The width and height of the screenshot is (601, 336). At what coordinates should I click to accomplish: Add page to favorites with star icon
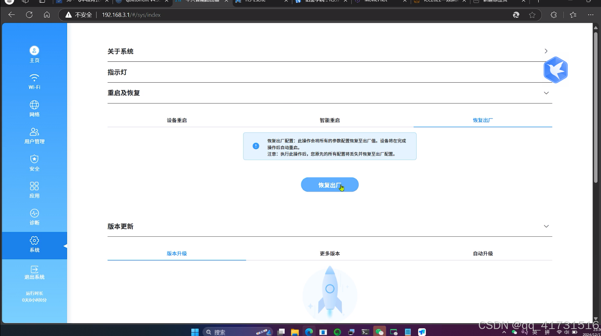click(x=532, y=15)
